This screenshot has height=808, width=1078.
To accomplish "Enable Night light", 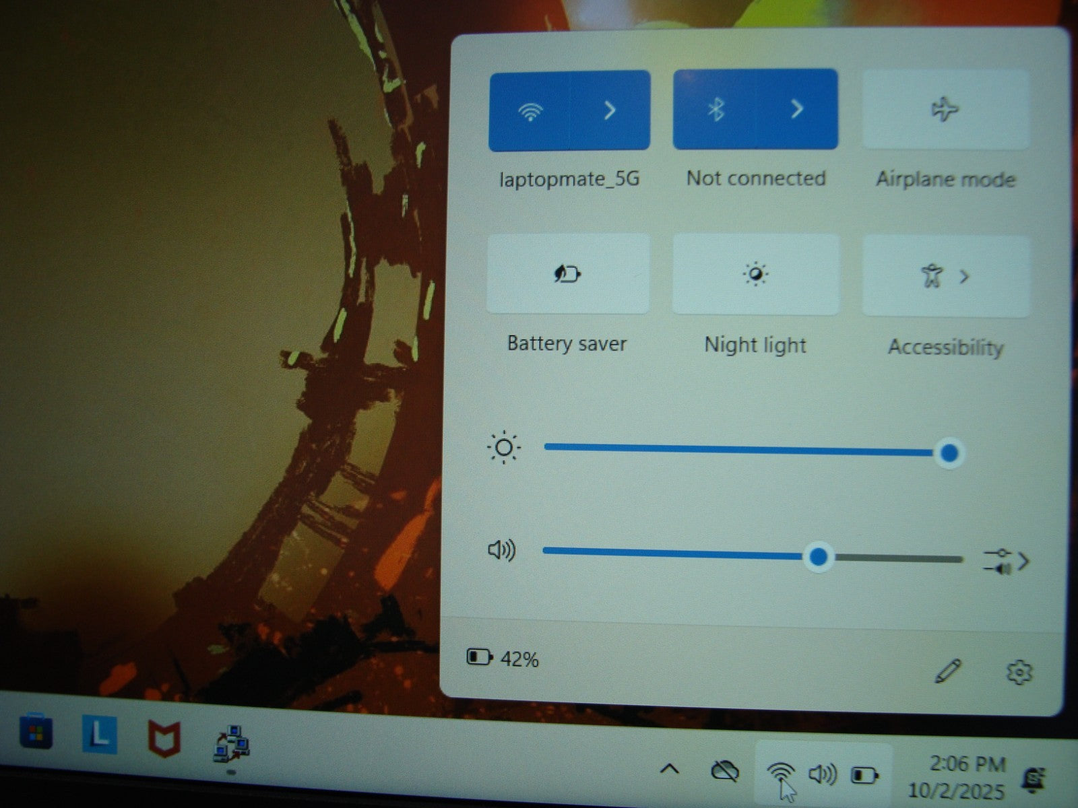I will [x=755, y=275].
